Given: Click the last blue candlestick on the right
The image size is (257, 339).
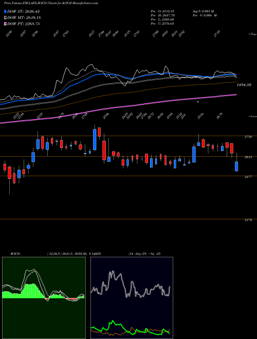Looking at the screenshot, I should pyautogui.click(x=236, y=166).
